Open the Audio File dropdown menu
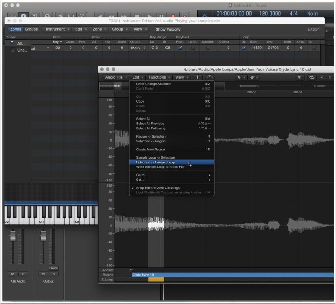 115,77
